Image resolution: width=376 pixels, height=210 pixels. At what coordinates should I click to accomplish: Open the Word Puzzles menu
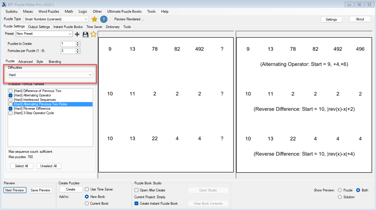(49, 12)
